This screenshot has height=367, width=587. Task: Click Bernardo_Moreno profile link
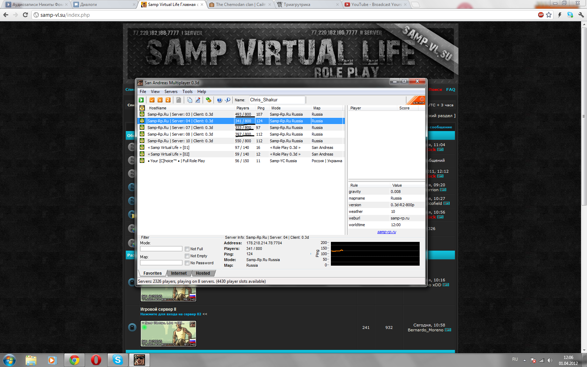pyautogui.click(x=426, y=330)
